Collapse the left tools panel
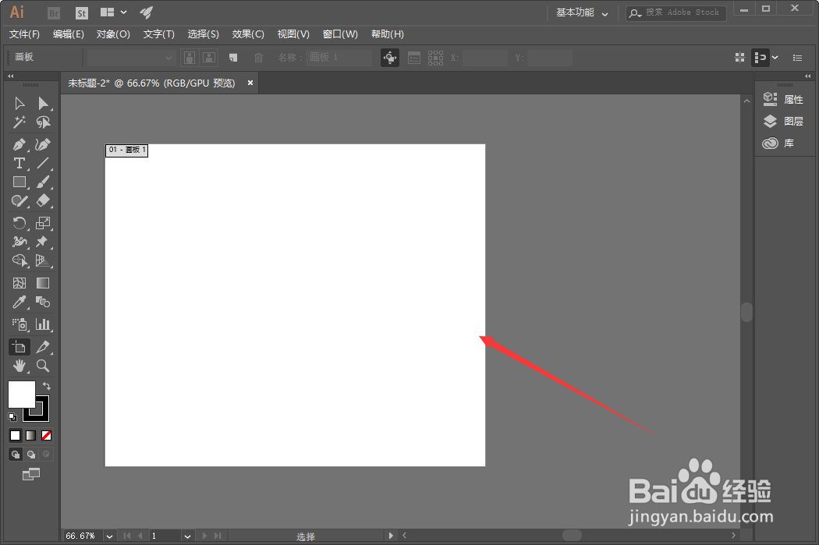Screen dimensions: 819x545 [10, 76]
